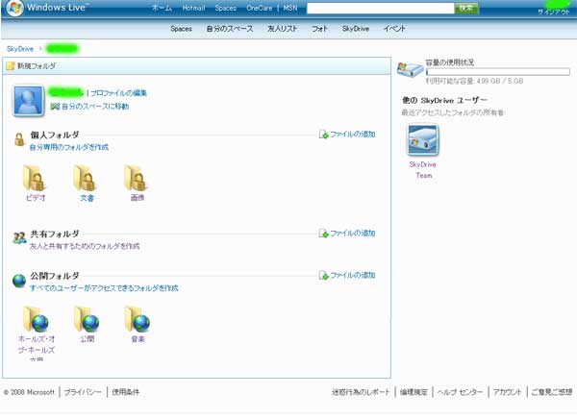Viewport: 577px width, 419px height.
Task: Click プロファイルの編集 link
Action: click(x=118, y=93)
